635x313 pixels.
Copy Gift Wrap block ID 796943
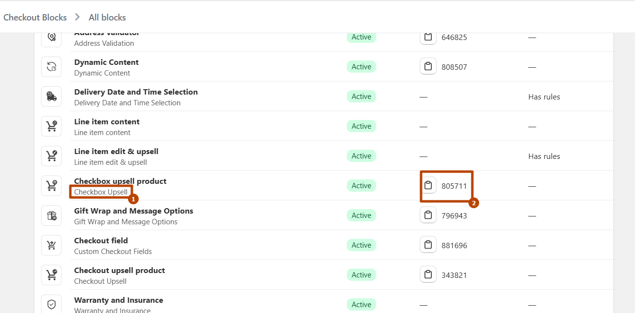tap(428, 215)
